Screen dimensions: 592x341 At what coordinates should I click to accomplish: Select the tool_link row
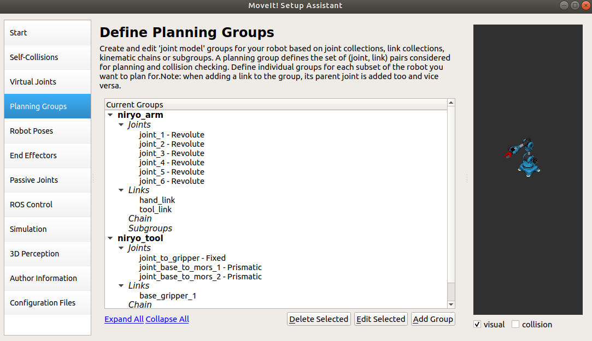pos(155,210)
